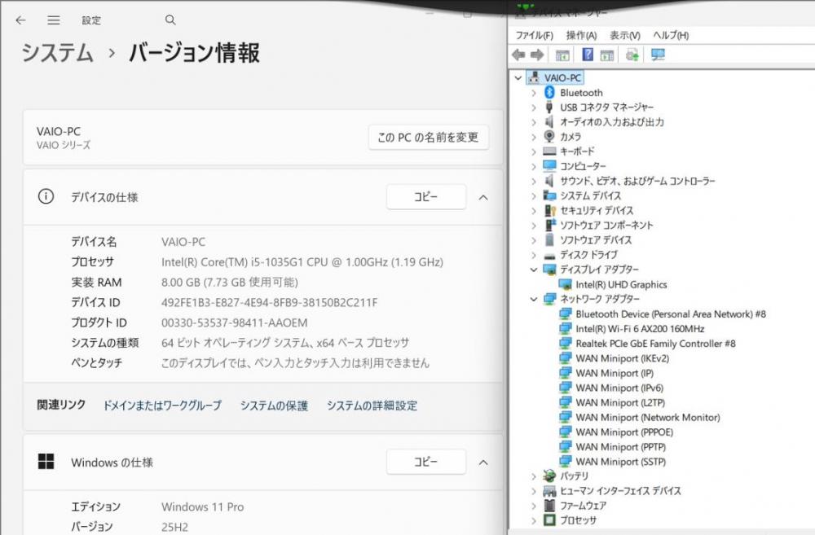This screenshot has height=535, width=815.
Task: Click the printer-like update driver toolbar icon
Action: coord(632,55)
